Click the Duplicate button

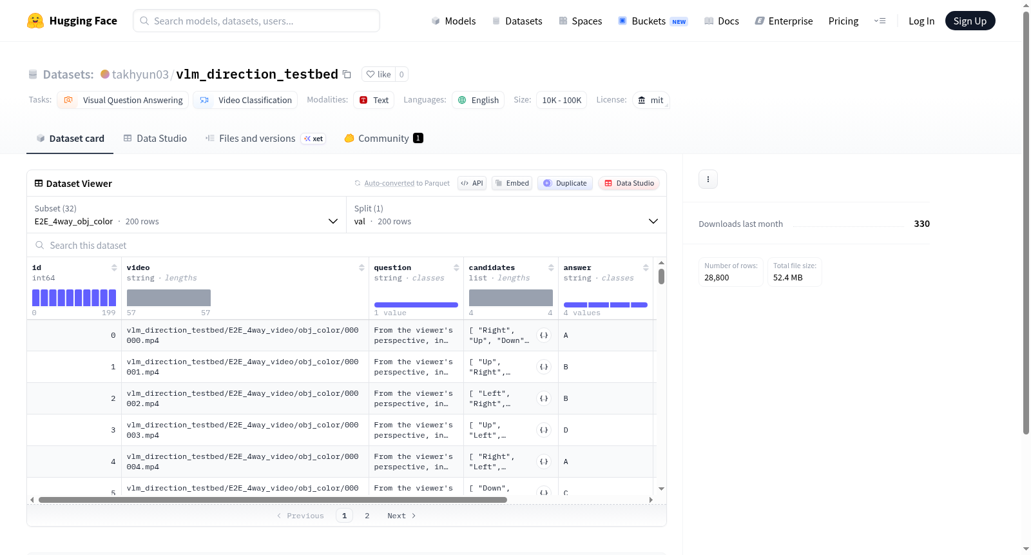pos(565,183)
